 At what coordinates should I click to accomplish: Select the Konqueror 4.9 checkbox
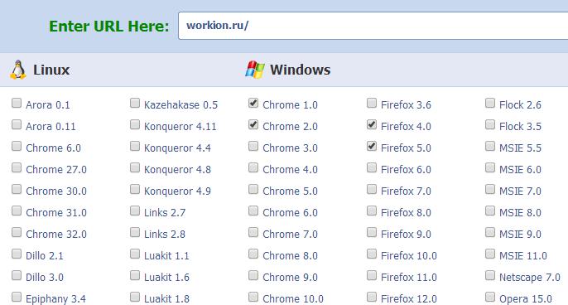coord(135,189)
